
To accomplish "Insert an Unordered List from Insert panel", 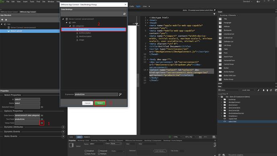I will point(229,34).
